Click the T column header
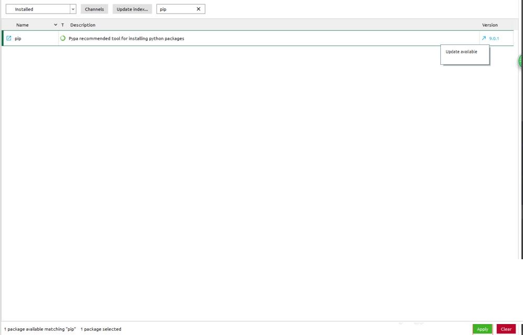 [62, 25]
